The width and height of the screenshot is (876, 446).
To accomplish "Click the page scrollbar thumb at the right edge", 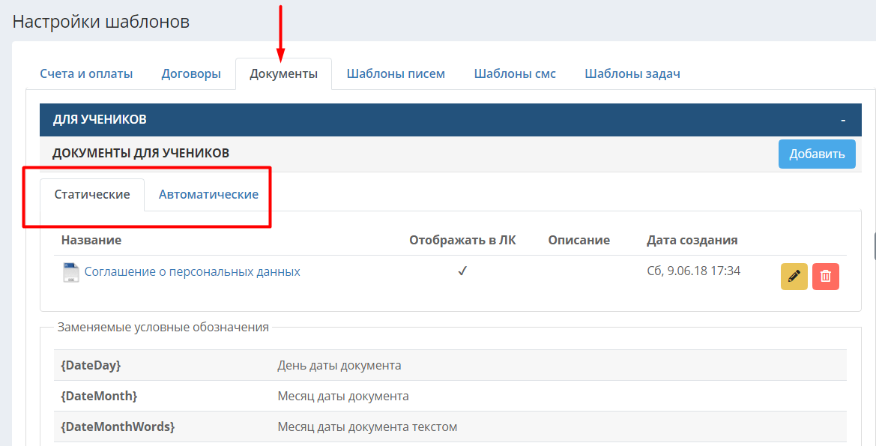I will (875, 246).
